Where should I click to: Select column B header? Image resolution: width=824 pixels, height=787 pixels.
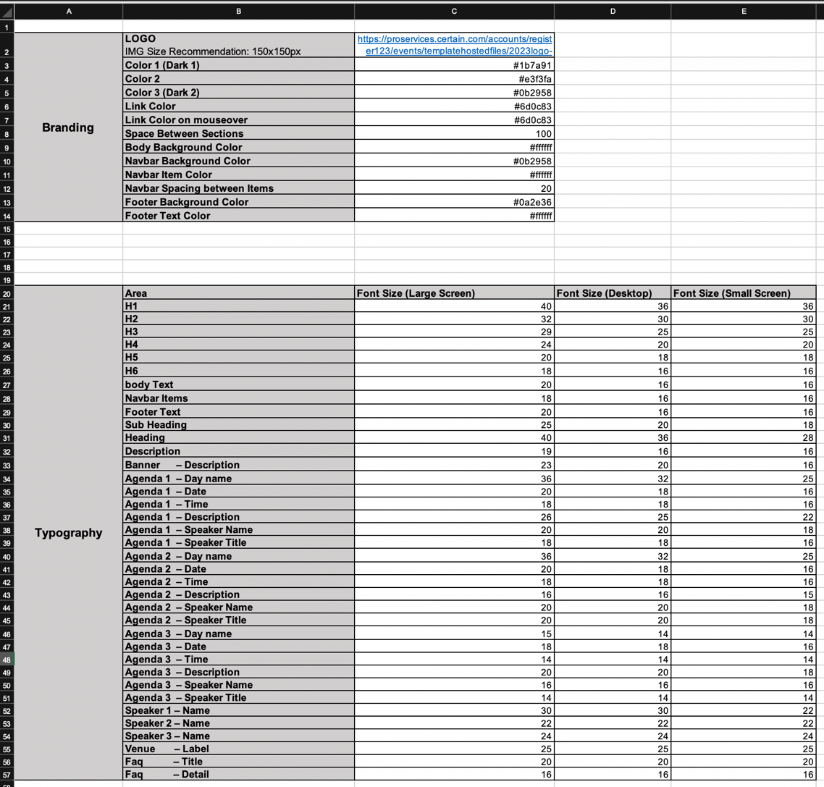coord(238,11)
